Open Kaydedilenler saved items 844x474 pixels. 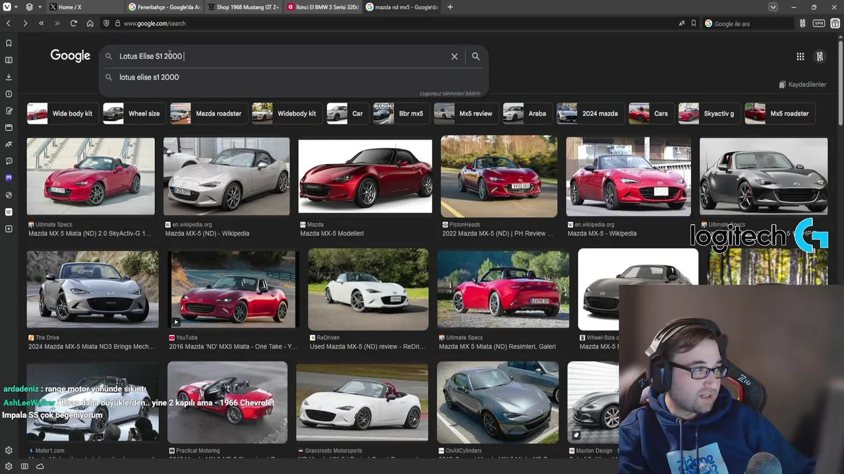[802, 84]
